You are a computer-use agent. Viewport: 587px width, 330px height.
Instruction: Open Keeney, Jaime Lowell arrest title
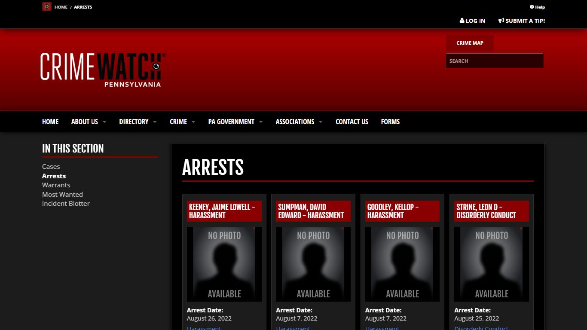tap(224, 211)
